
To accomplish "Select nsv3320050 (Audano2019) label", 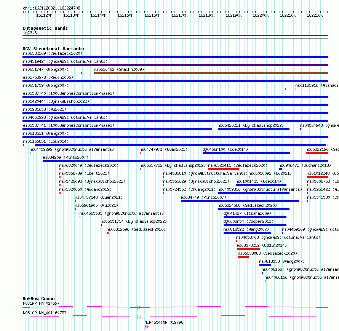I will coord(85,189).
